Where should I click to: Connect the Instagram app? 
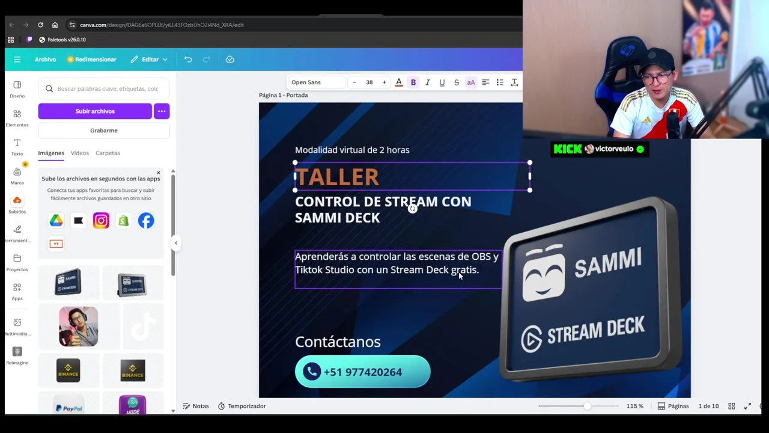(101, 221)
